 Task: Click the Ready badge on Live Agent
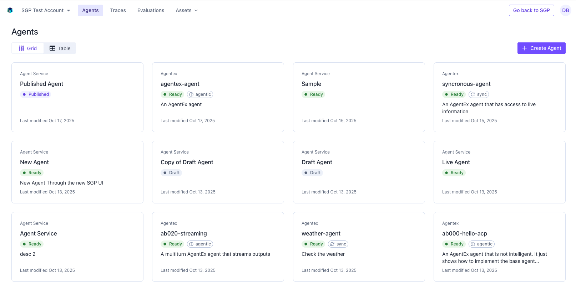point(454,173)
